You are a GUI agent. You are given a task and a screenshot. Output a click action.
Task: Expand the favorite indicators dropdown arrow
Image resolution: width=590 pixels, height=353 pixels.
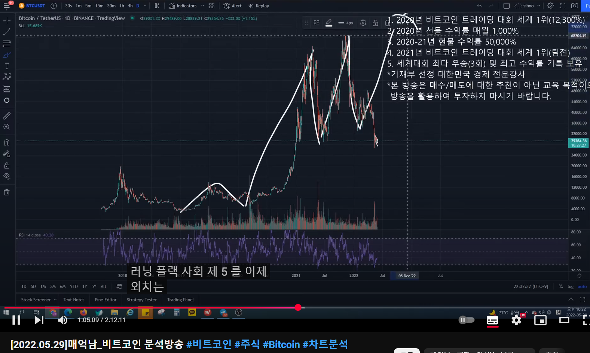coord(202,6)
